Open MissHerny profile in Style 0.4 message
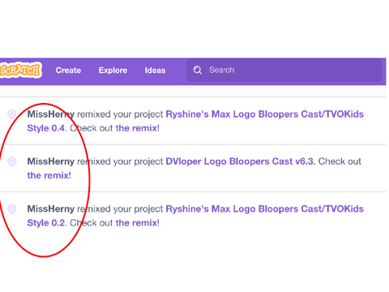Viewport: 389px width, 292px height. (x=51, y=114)
